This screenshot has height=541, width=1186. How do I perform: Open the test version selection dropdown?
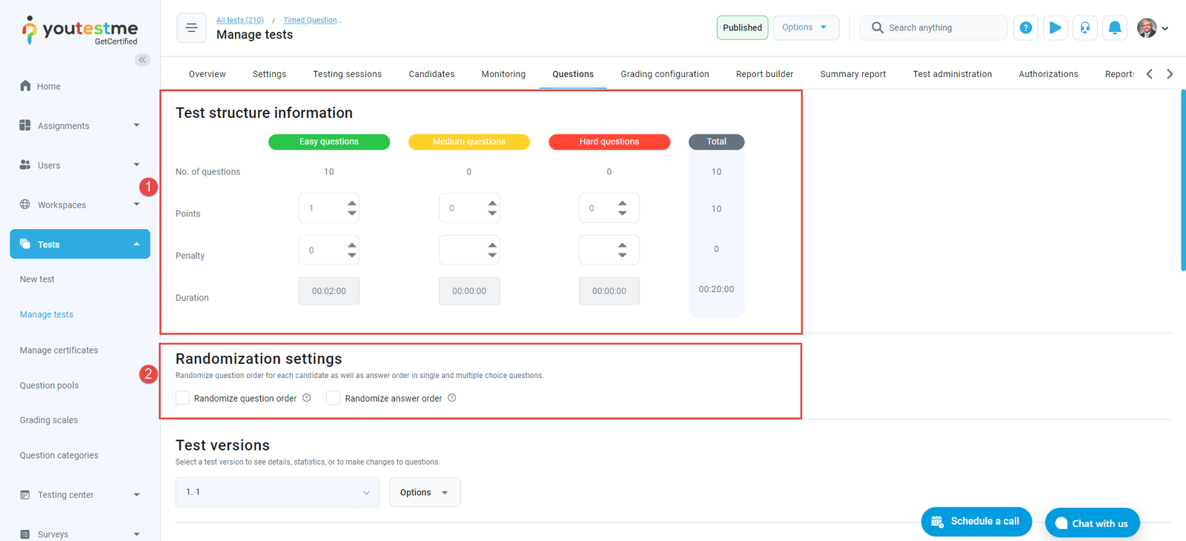pos(277,492)
